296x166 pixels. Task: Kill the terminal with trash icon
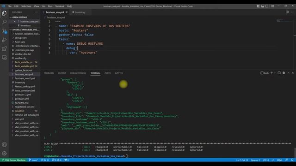click(x=284, y=73)
